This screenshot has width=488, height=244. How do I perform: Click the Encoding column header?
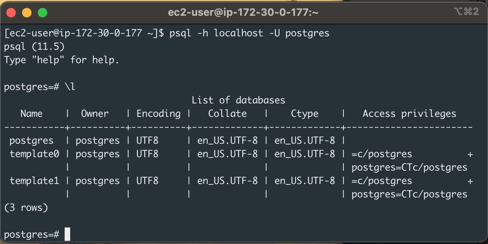click(158, 113)
